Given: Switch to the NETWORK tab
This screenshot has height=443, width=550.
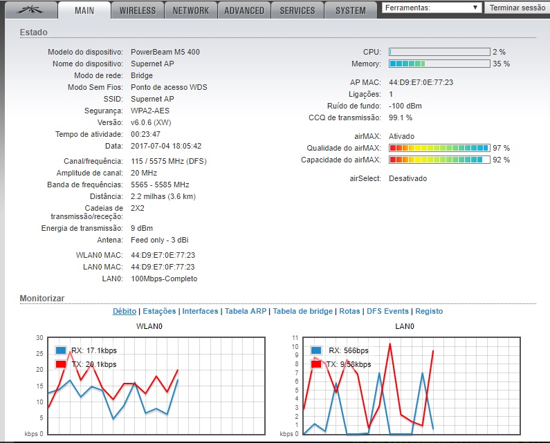Looking at the screenshot, I should tap(190, 10).
